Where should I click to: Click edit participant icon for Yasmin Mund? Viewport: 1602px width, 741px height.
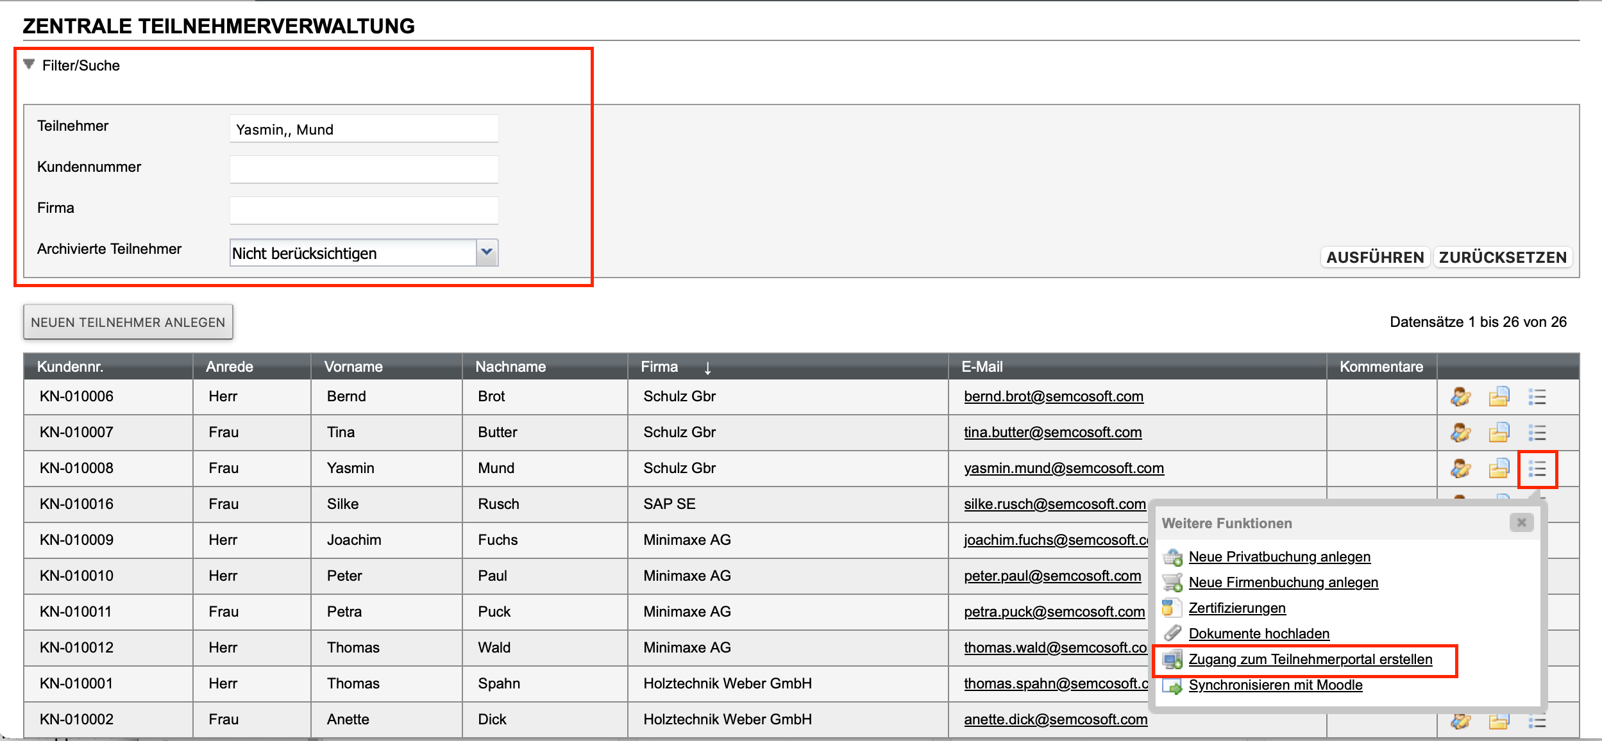(1460, 469)
